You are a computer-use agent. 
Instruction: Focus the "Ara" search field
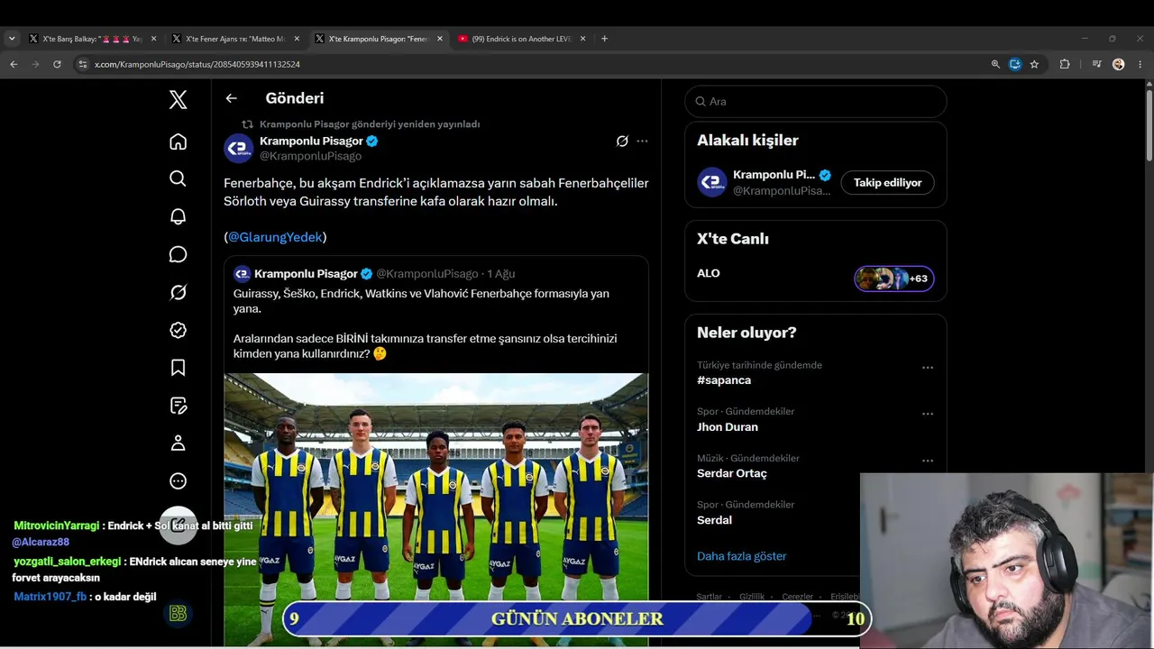pos(816,101)
